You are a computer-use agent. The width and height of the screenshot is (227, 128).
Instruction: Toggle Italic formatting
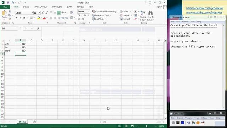[21, 18]
